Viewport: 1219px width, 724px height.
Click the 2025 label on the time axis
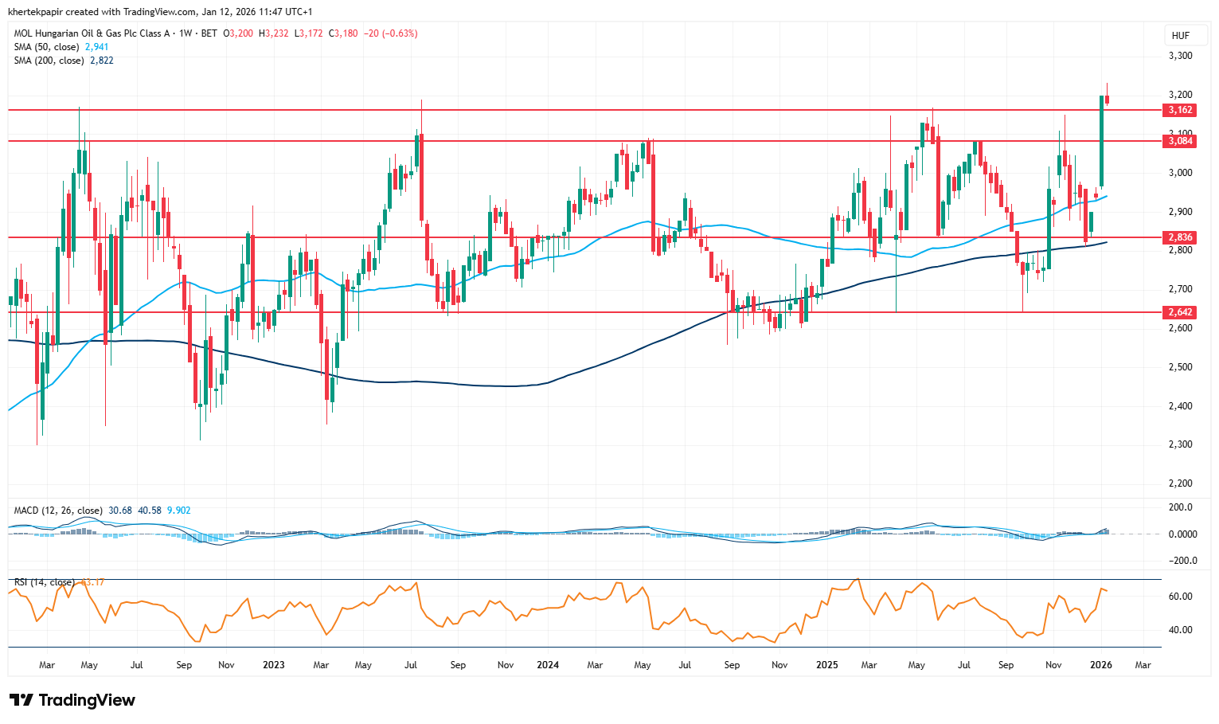[x=827, y=665]
